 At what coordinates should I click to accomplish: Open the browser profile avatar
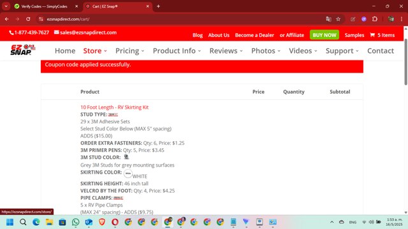(391, 19)
